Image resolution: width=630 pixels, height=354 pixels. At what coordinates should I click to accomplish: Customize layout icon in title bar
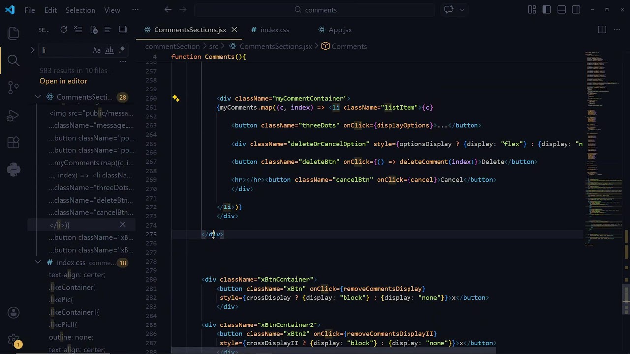pos(532,10)
